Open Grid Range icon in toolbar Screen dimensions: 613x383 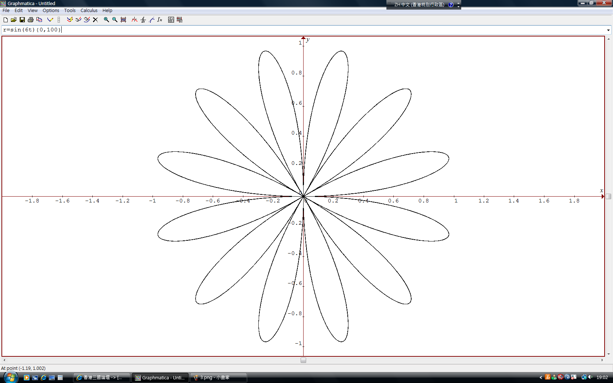(123, 20)
